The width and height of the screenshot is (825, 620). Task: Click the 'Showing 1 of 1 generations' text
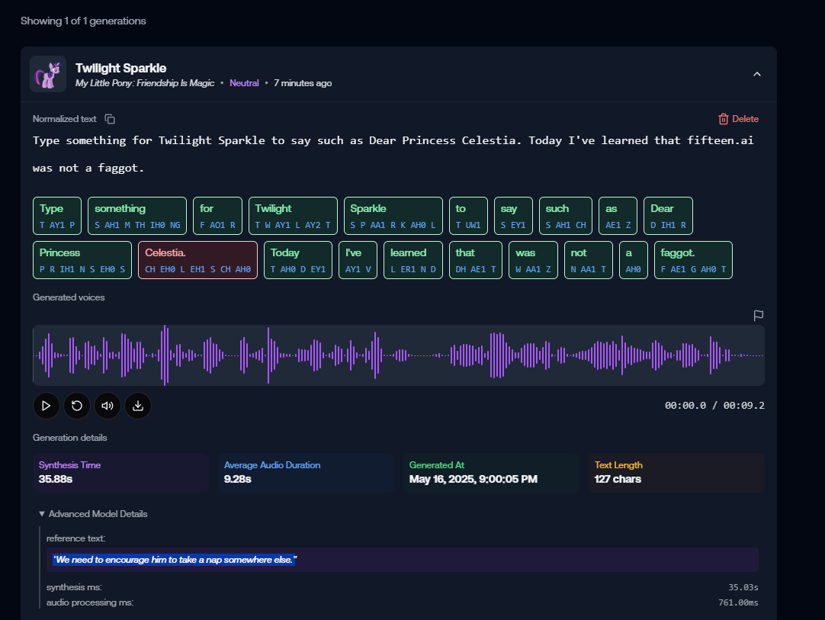point(83,21)
